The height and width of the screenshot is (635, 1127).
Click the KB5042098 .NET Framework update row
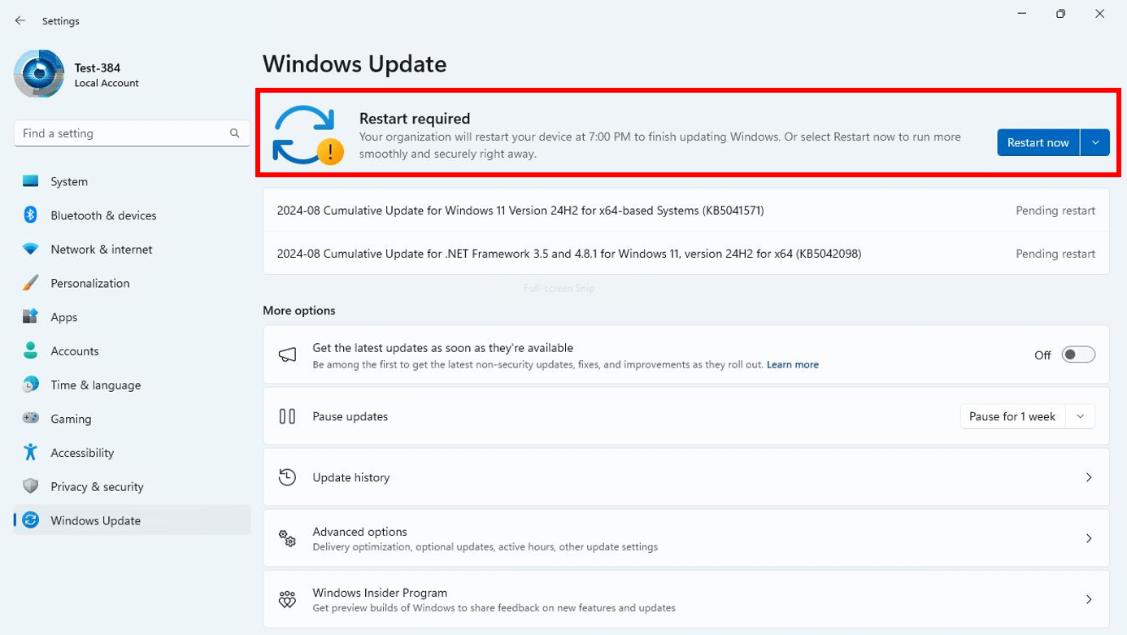(686, 254)
